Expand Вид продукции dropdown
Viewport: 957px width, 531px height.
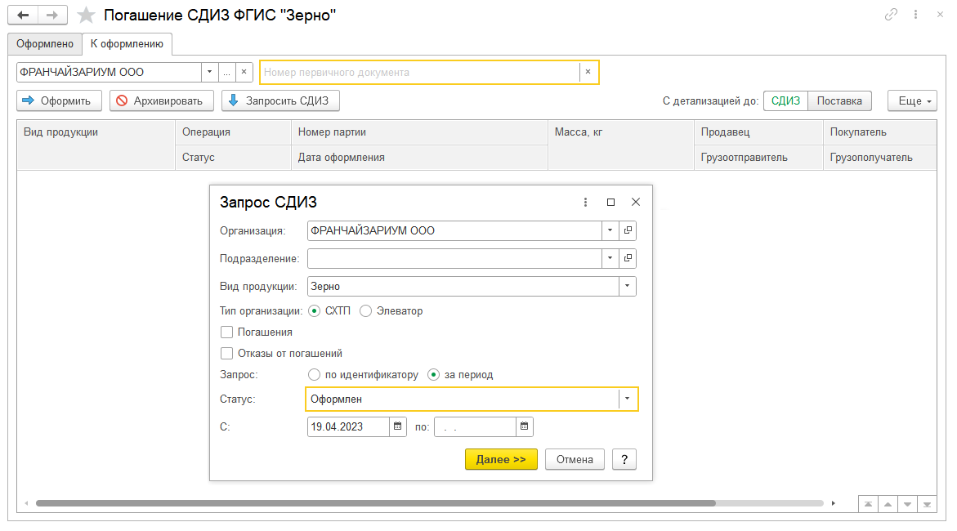pos(627,287)
